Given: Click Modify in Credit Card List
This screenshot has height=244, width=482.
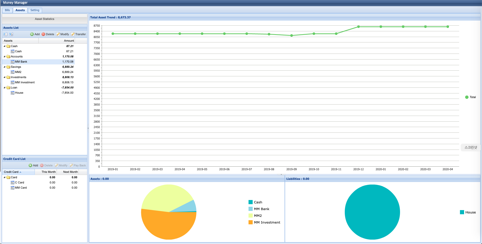Looking at the screenshot, I should [61, 165].
